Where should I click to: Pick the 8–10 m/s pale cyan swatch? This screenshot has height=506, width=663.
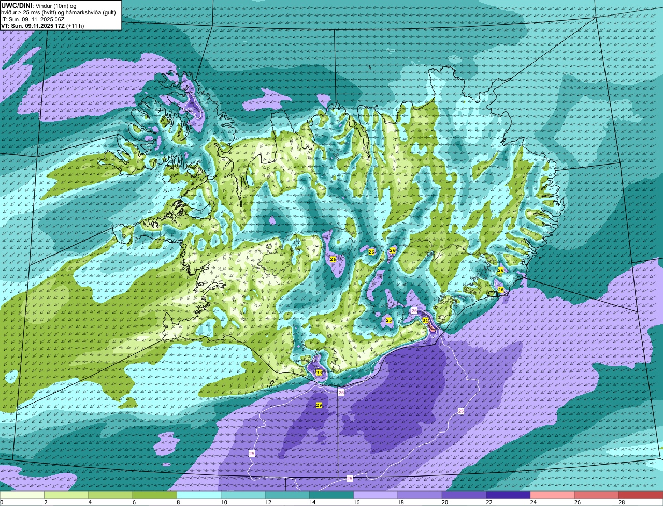coord(199,495)
